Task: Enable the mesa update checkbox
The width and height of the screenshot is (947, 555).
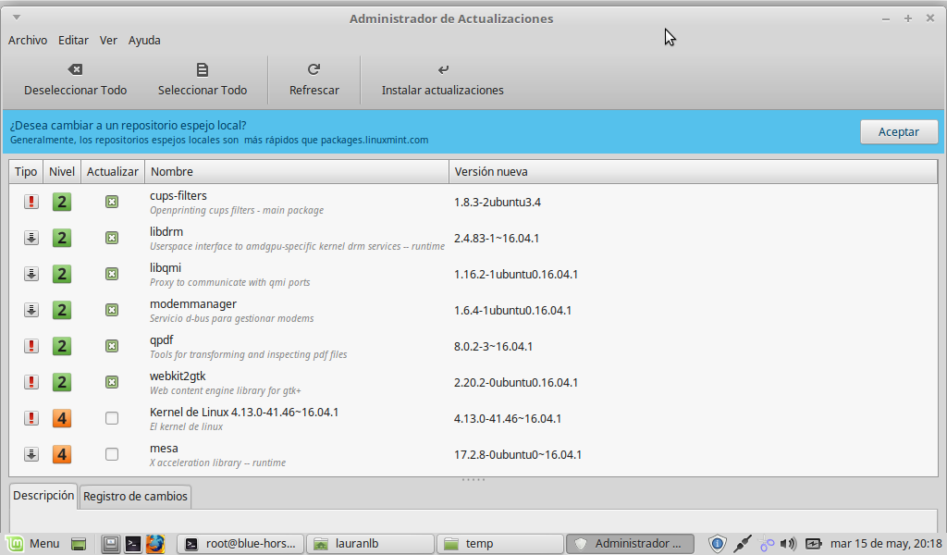Action: point(112,454)
